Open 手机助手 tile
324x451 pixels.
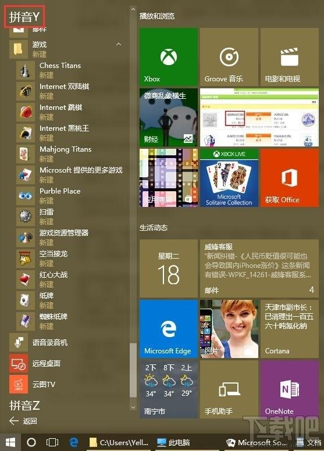pos(229,389)
